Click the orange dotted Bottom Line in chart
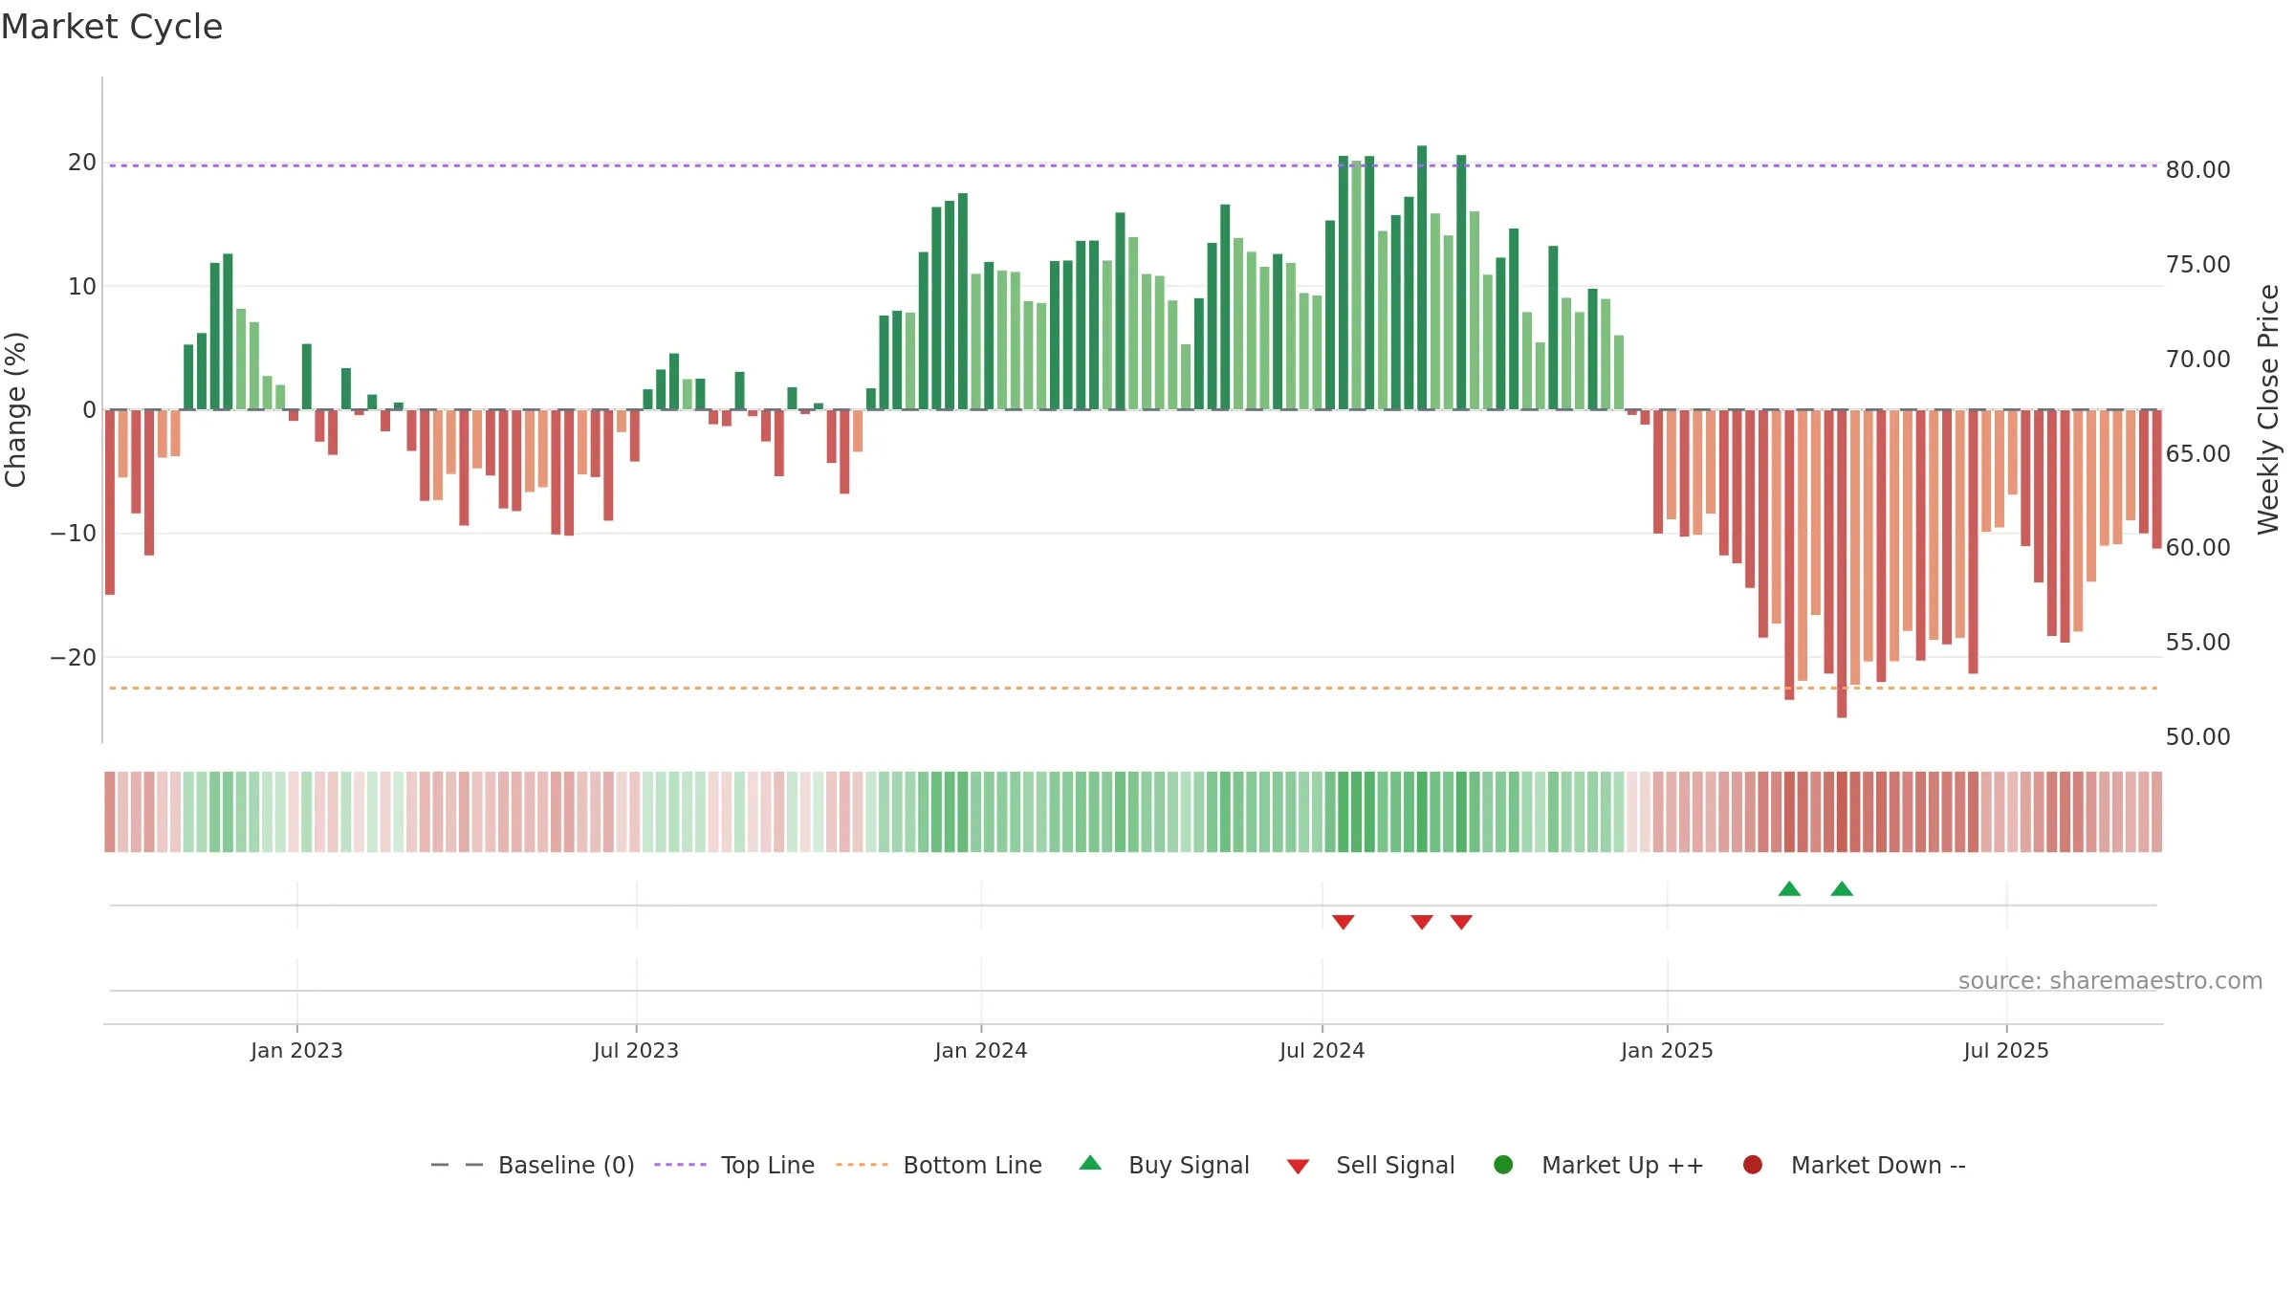Image resolution: width=2295 pixels, height=1291 pixels. [1133, 688]
